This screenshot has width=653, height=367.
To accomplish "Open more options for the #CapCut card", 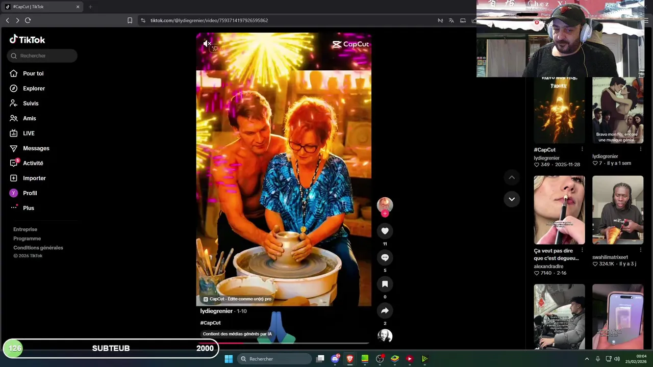I will click(582, 149).
